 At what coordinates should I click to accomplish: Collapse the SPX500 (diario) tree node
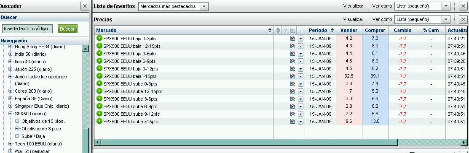10,114
